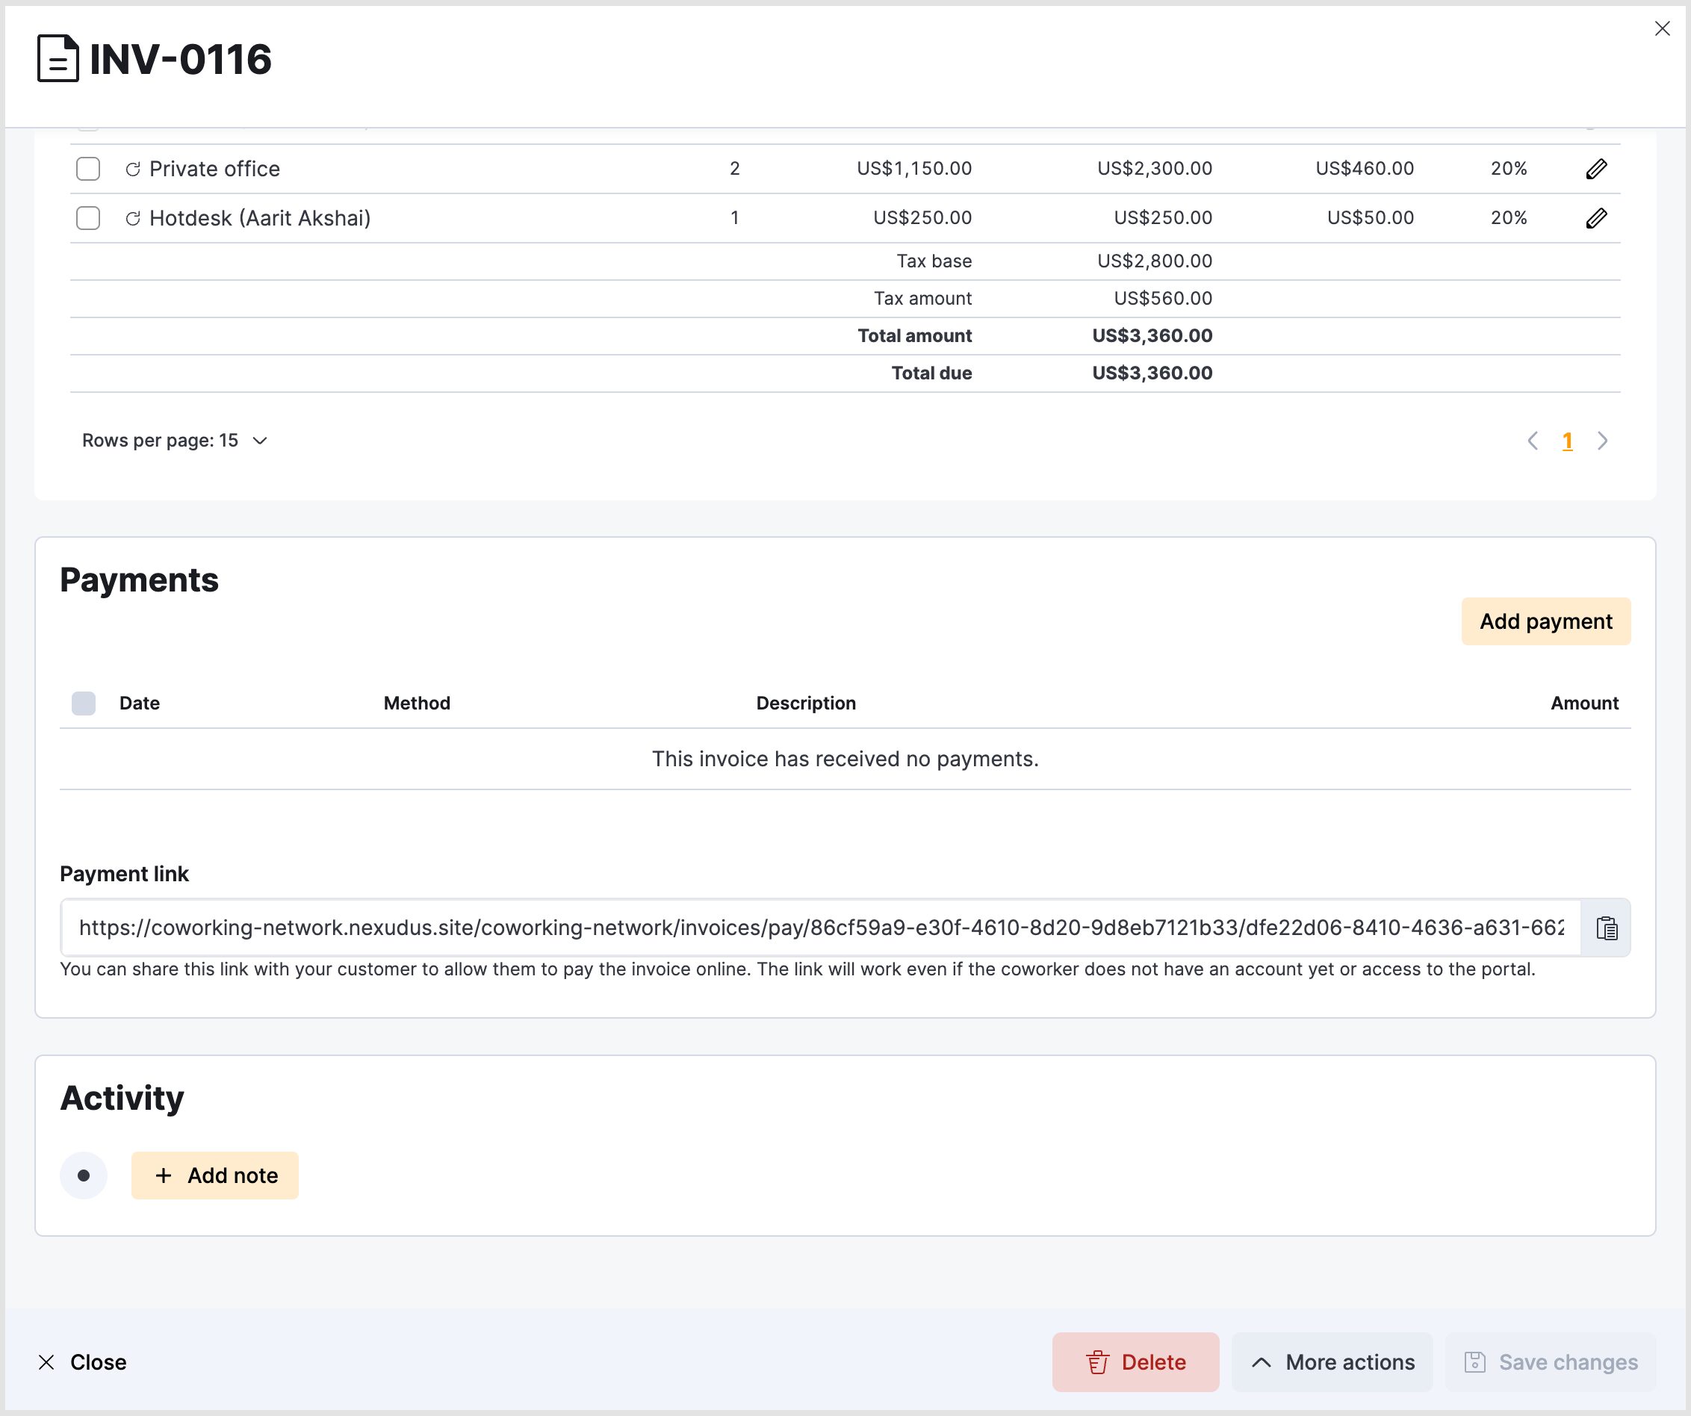Click the Payments section heading
This screenshot has width=1691, height=1416.
tap(140, 580)
